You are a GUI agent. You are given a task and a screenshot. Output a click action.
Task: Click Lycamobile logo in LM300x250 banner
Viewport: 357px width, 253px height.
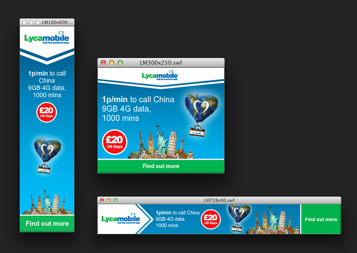160,75
